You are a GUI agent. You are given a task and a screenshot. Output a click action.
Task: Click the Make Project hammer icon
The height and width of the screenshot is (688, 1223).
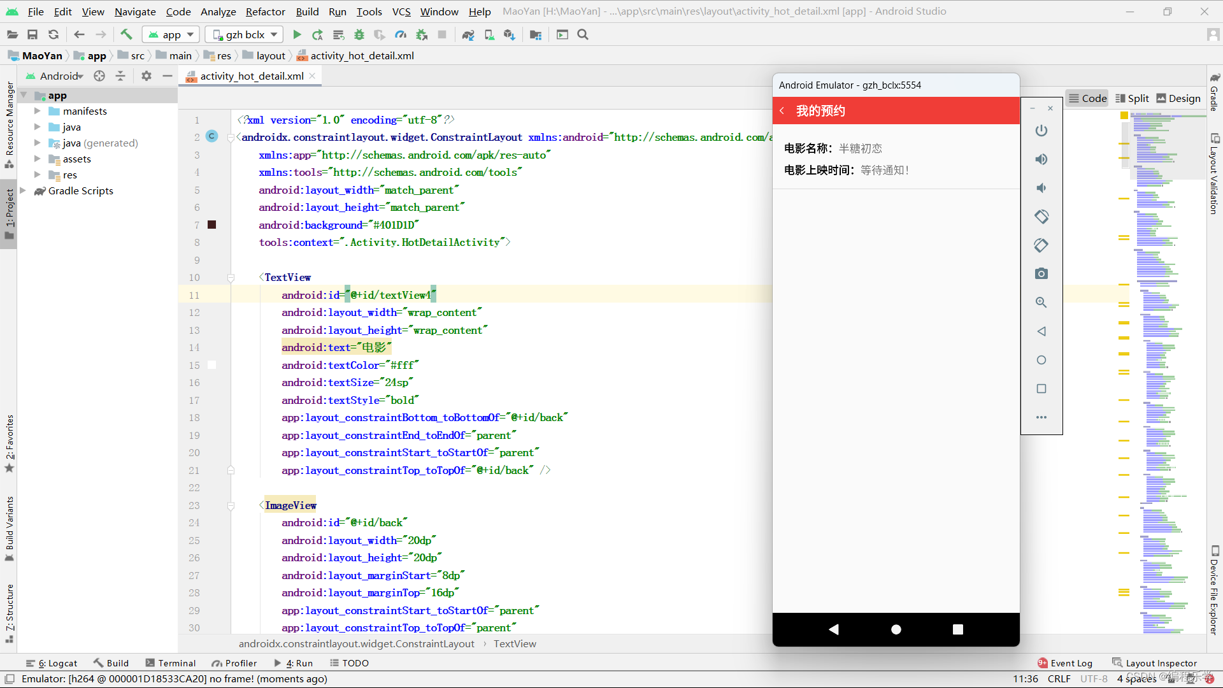[x=126, y=34]
